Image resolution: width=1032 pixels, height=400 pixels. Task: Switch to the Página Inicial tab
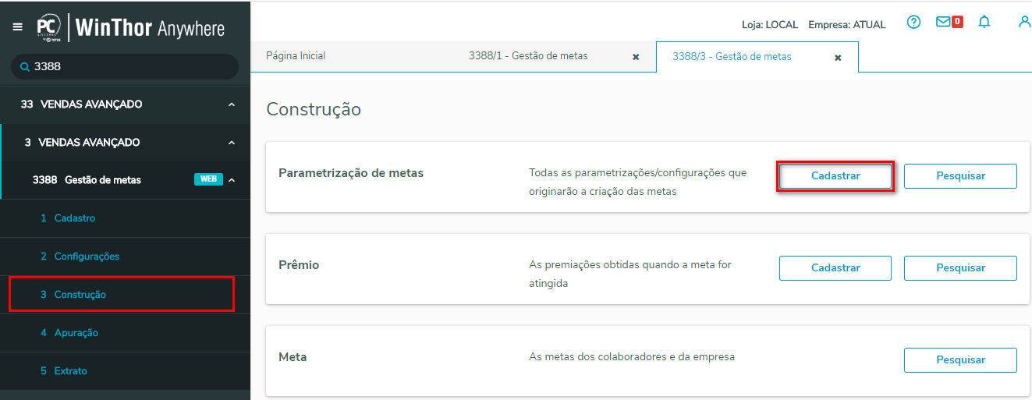click(296, 56)
